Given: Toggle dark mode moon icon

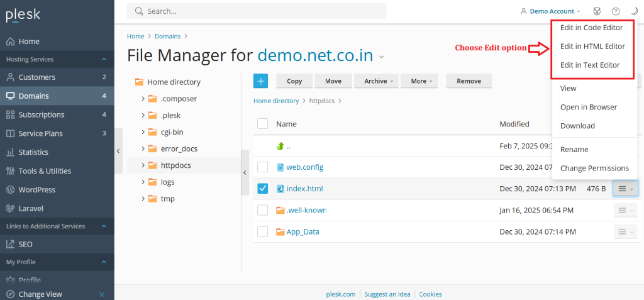Looking at the screenshot, I should click(634, 11).
